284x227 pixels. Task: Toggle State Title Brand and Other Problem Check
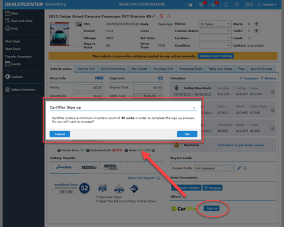click(x=97, y=201)
